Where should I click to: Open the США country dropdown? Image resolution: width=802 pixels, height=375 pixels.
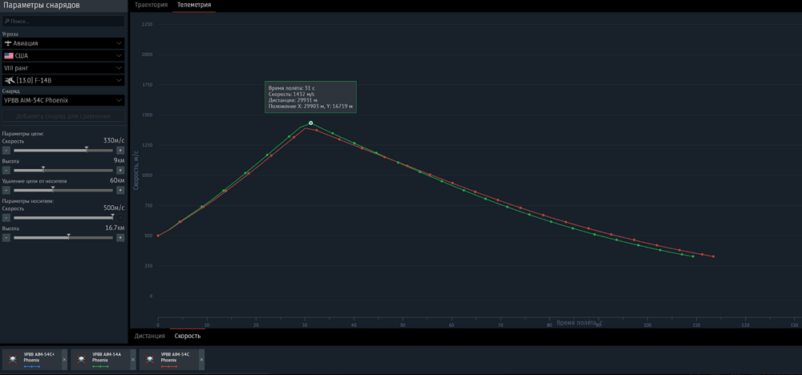pos(63,55)
